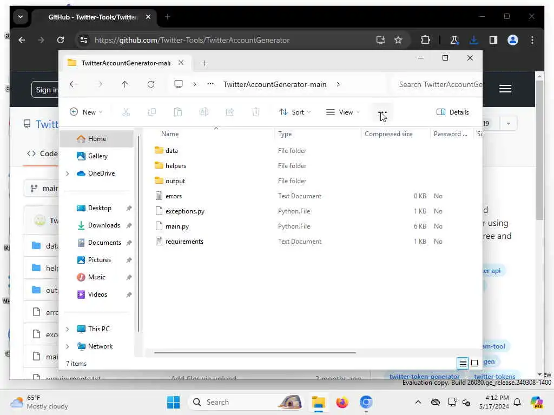Open the View dropdown

click(x=342, y=112)
